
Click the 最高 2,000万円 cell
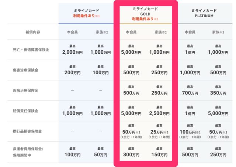[x=72, y=50]
